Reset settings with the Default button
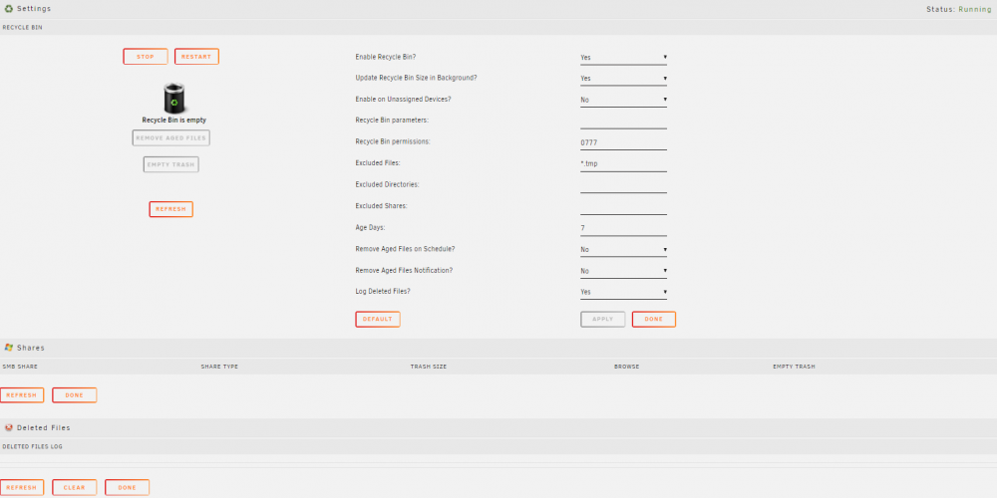Image resolution: width=997 pixels, height=498 pixels. pyautogui.click(x=378, y=319)
